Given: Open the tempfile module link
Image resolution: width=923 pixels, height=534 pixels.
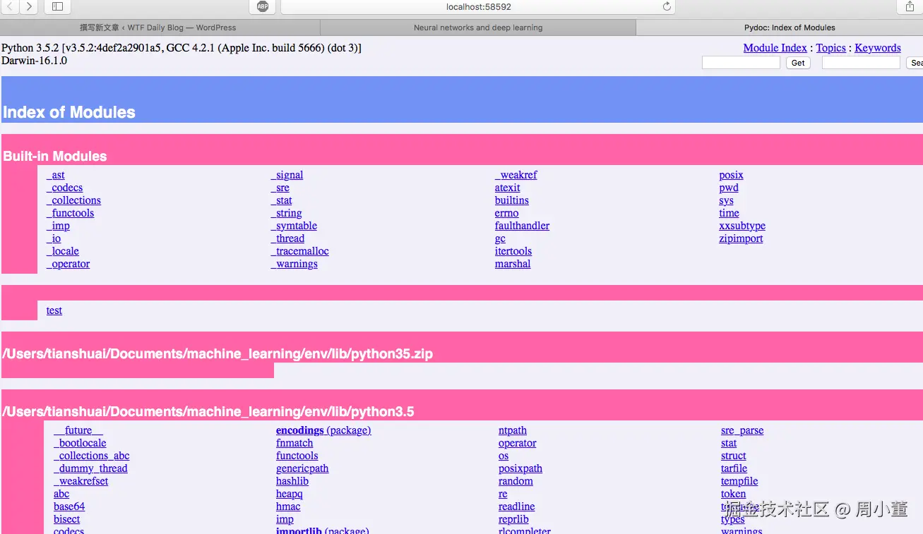Looking at the screenshot, I should click(739, 481).
